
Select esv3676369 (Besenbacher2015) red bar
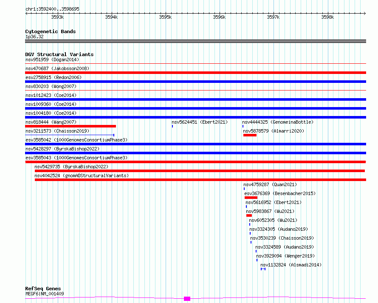pyautogui.click(x=251, y=198)
